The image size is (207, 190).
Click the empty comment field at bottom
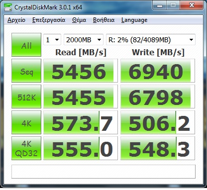(x=103, y=172)
